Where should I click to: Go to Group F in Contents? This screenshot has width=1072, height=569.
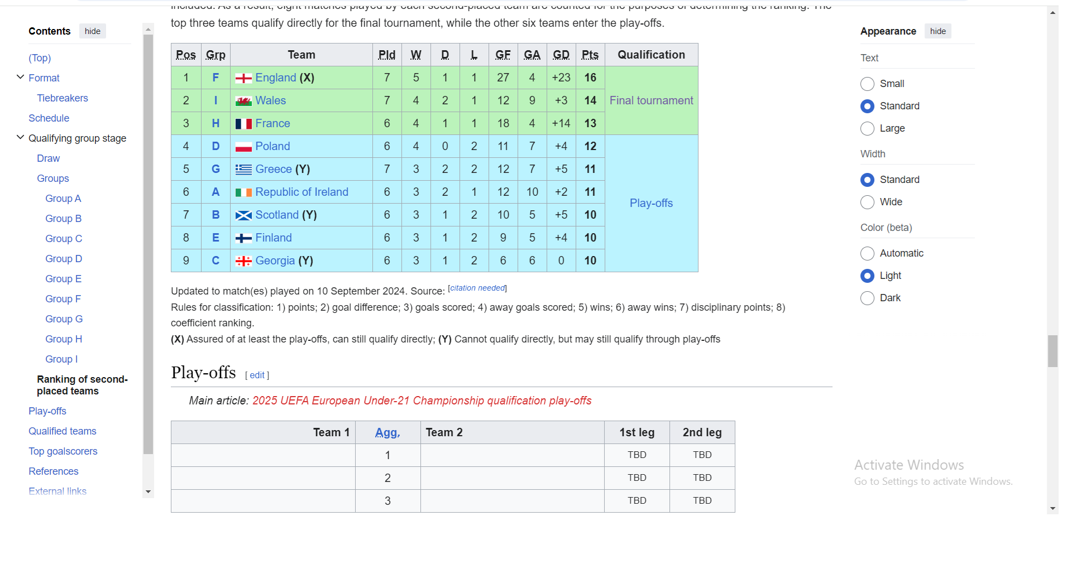click(x=63, y=299)
